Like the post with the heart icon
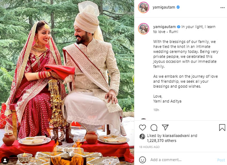Screen dimensions: 227x165 coord(142,127)
